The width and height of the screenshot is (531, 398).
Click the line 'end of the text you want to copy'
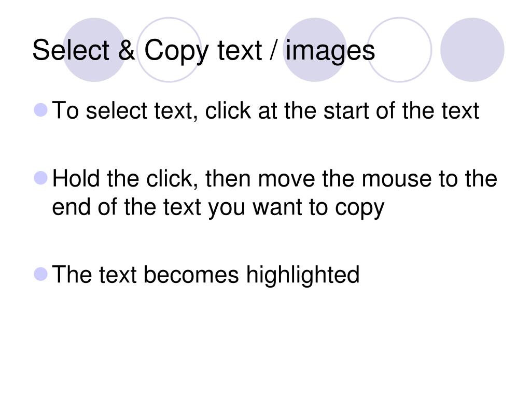coord(218,207)
